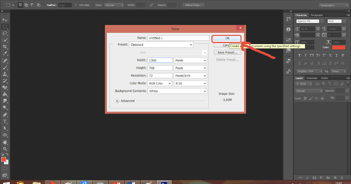The image size is (351, 184).
Task: Click the Refine Edge button
Action: coord(193,5)
